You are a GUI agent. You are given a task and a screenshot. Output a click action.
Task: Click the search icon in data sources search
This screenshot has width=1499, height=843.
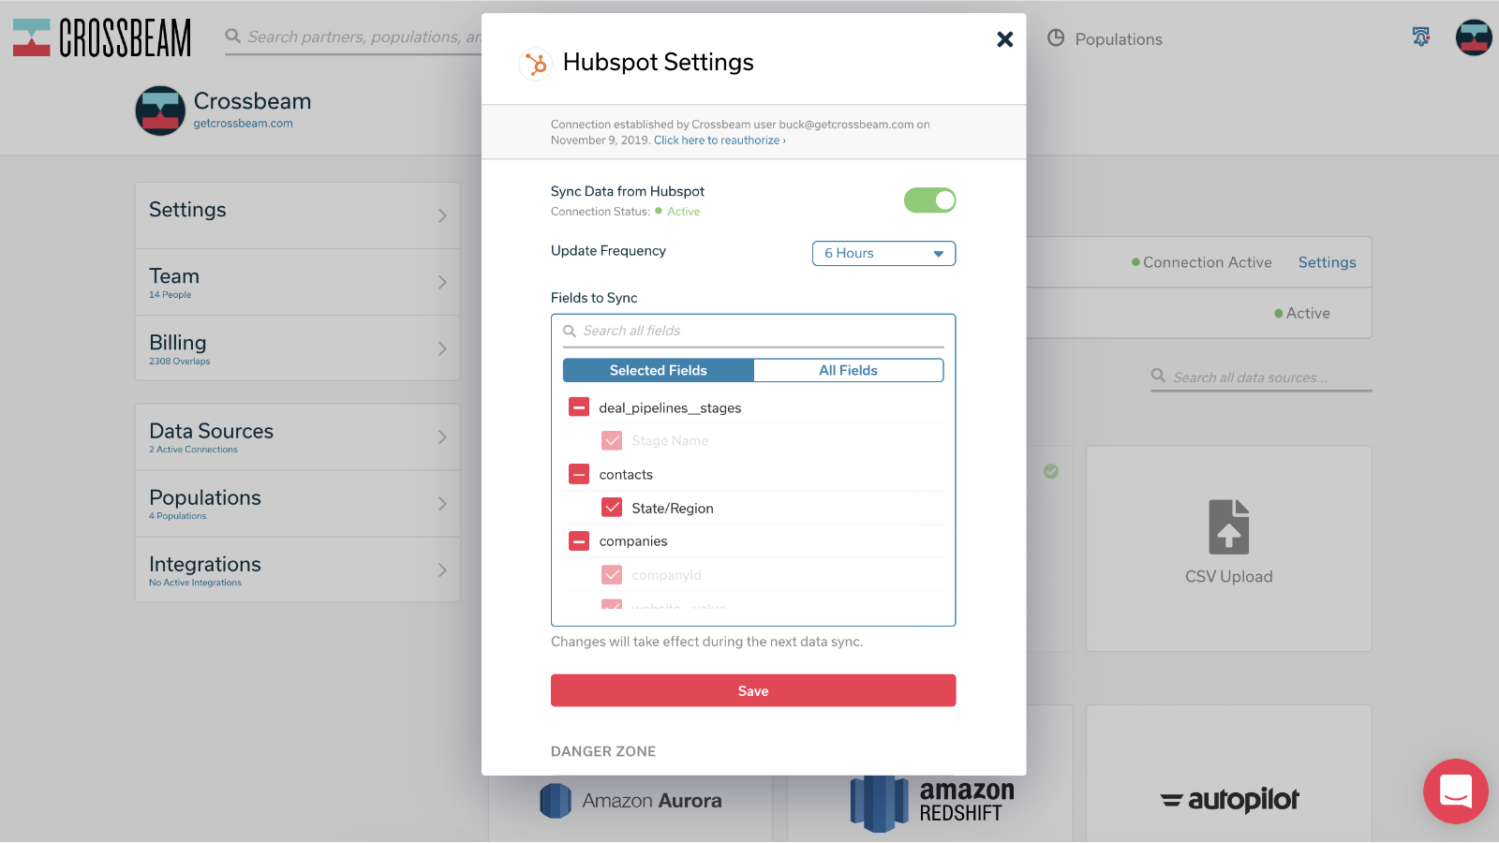pos(1159,376)
